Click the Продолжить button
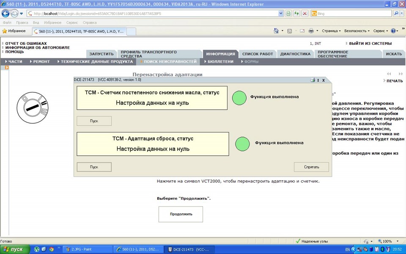The width and height of the screenshot is (406, 254). tap(181, 214)
